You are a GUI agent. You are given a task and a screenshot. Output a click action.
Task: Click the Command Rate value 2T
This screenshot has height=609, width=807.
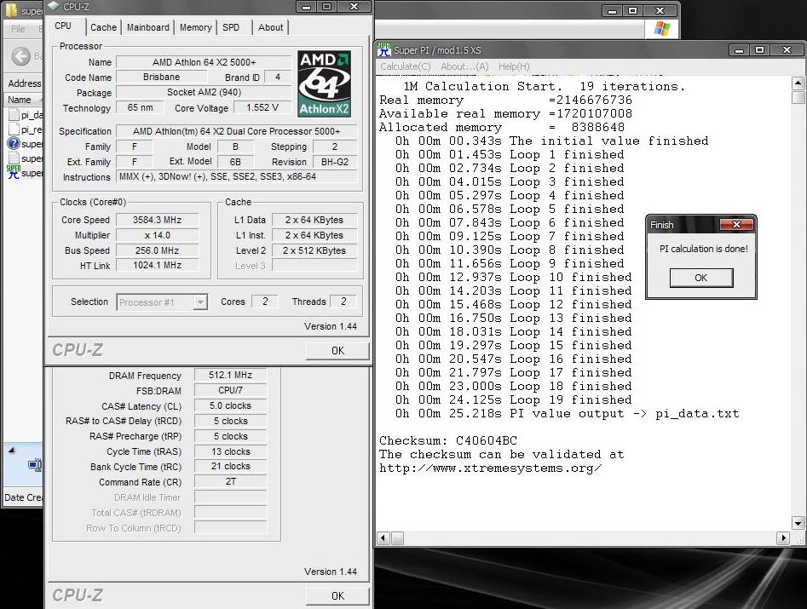tap(230, 482)
